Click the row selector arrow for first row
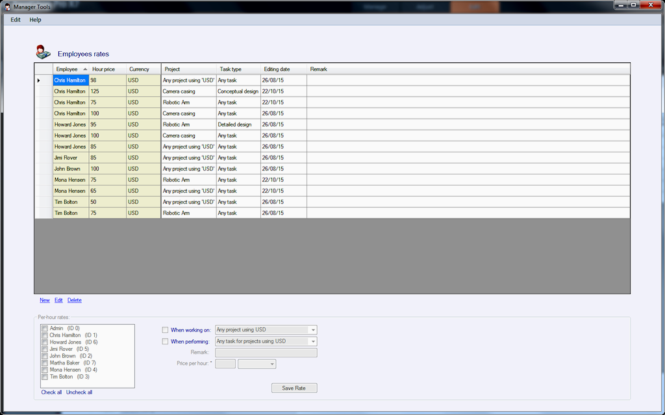This screenshot has width=665, height=415. click(x=39, y=80)
